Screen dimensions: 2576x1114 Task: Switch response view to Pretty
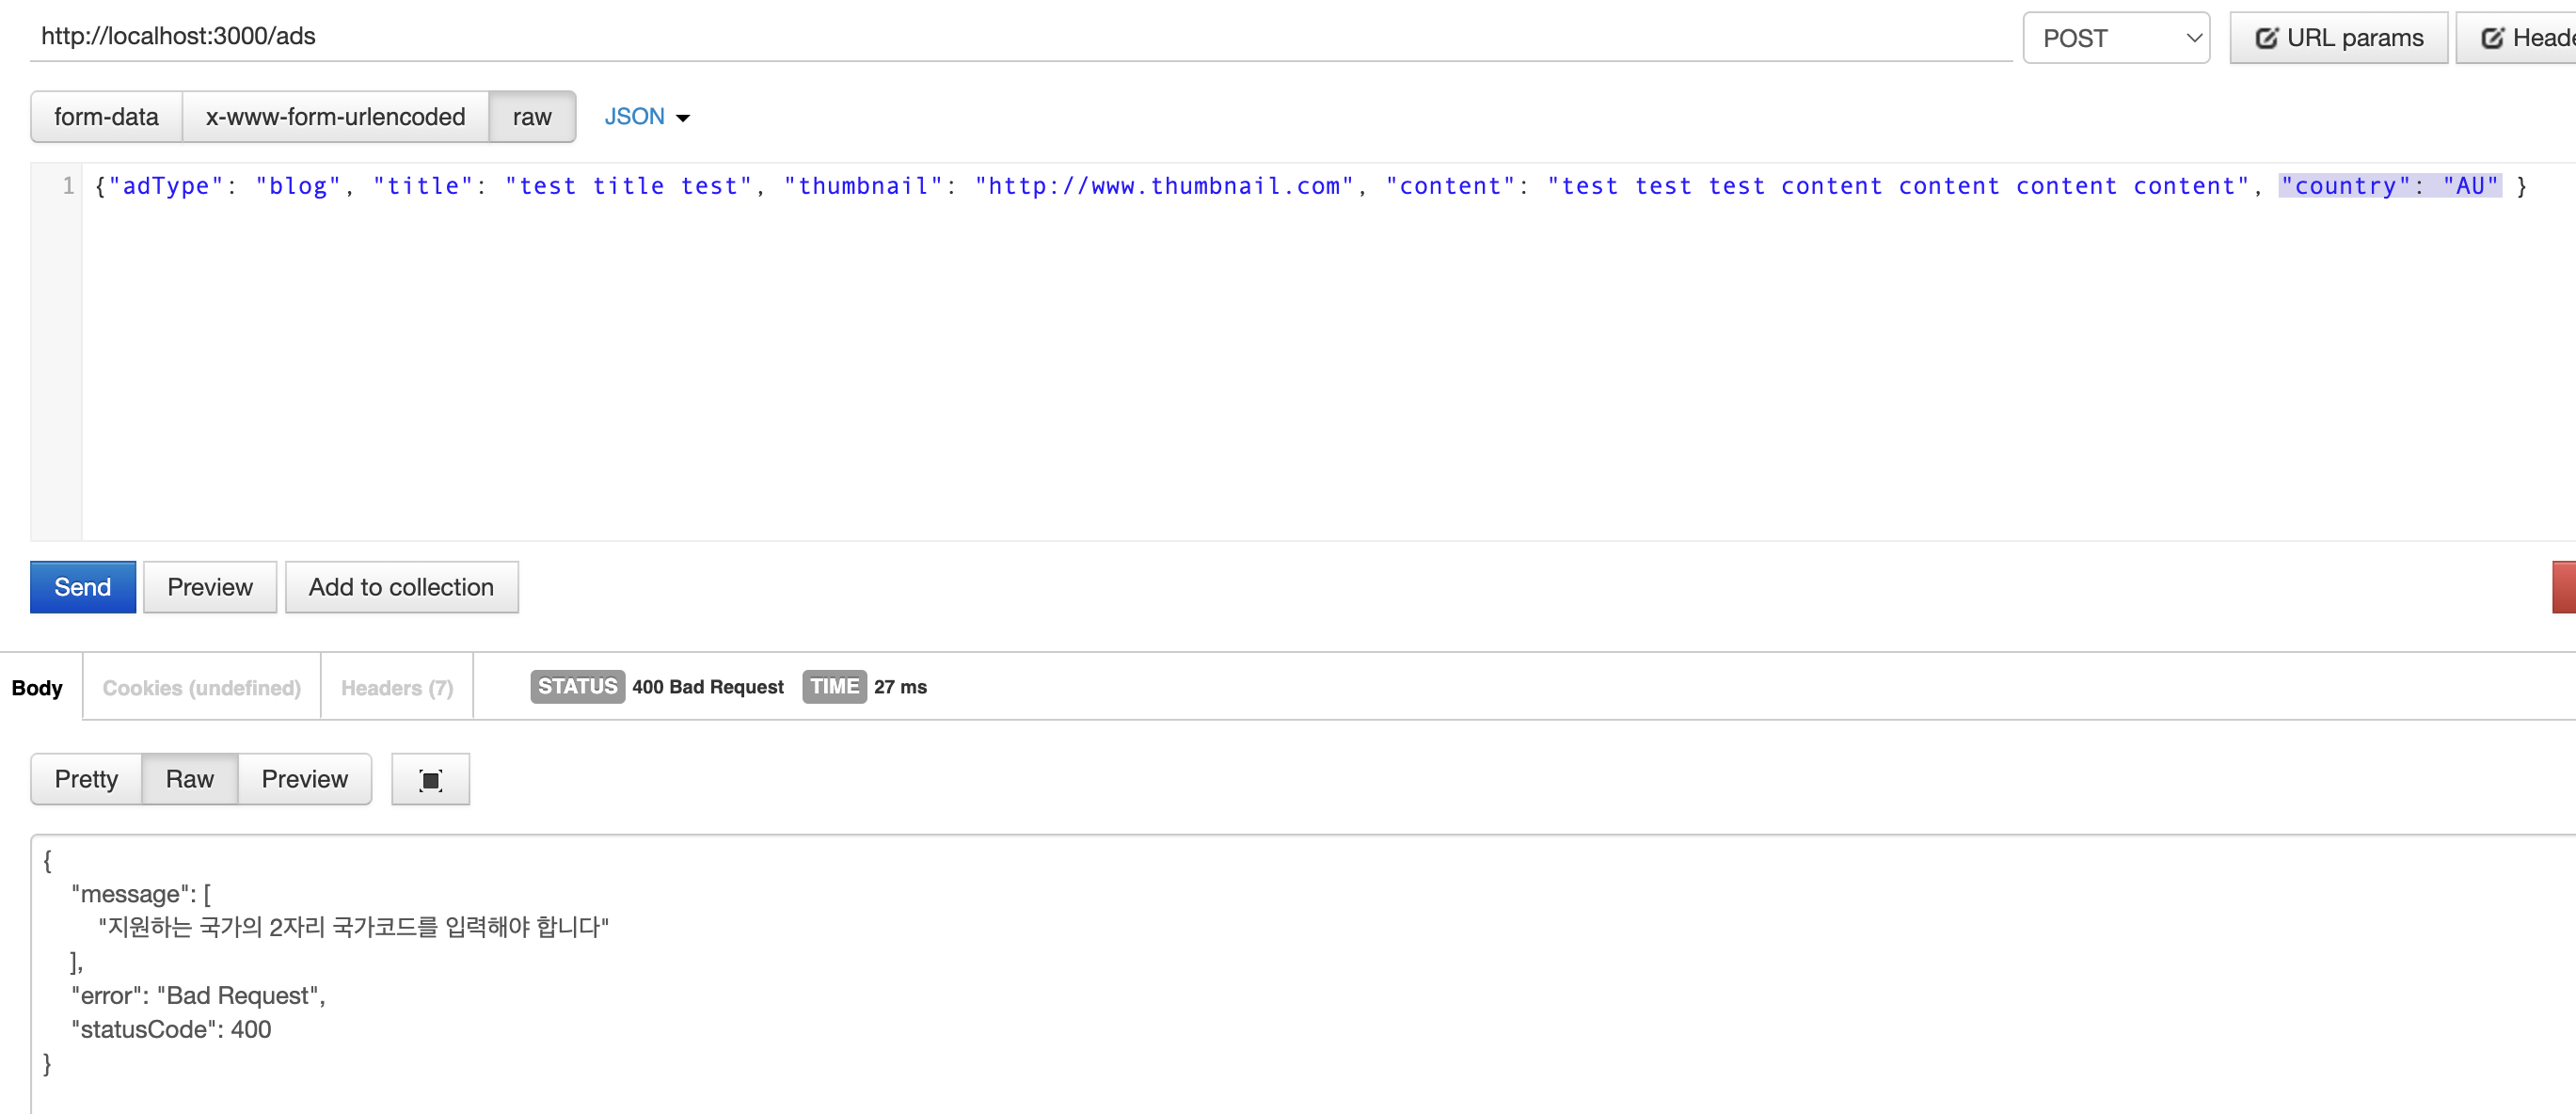tap(86, 779)
